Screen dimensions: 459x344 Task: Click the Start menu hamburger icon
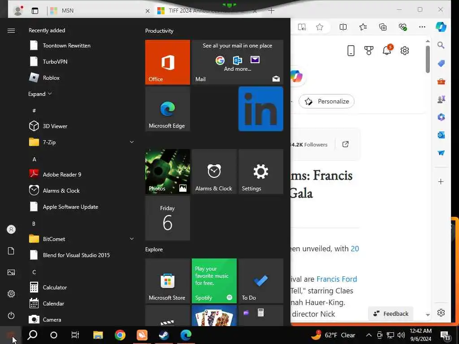tap(11, 30)
